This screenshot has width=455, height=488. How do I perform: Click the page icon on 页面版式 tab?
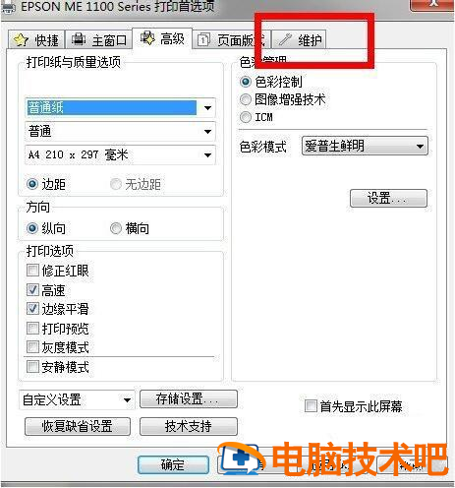tap(203, 40)
